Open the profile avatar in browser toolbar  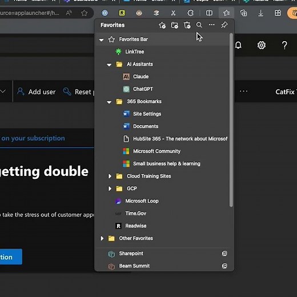pyautogui.click(x=292, y=13)
